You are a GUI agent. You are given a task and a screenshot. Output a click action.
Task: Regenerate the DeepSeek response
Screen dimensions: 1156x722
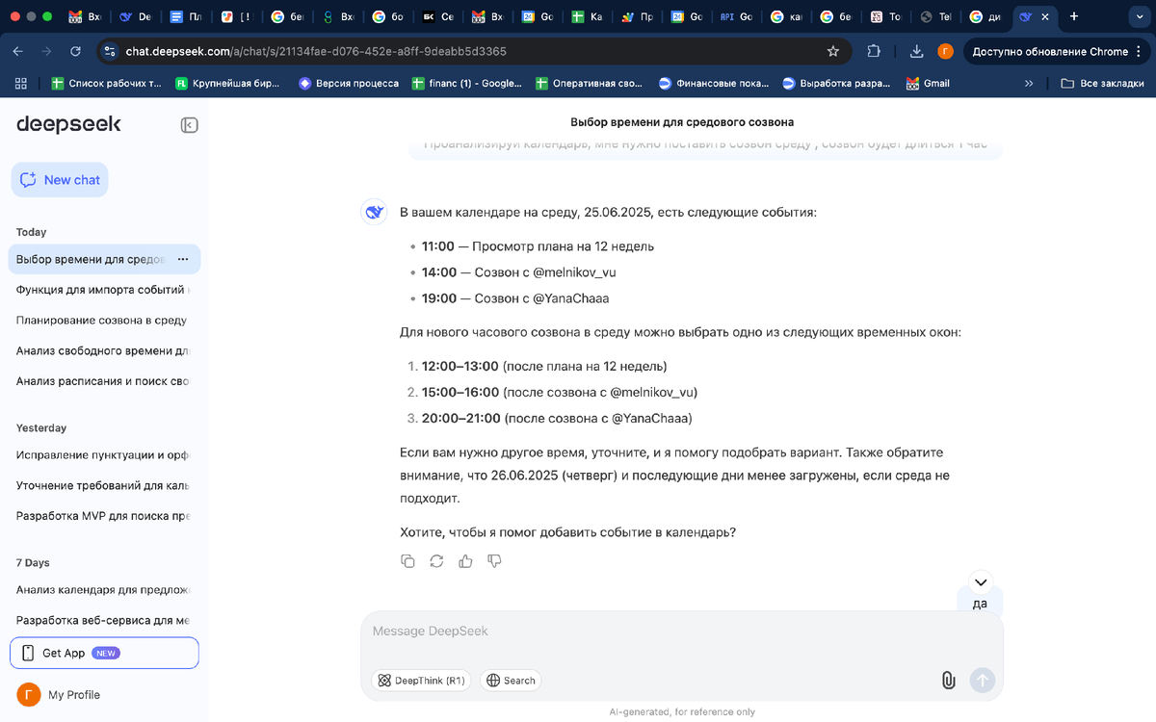point(436,560)
